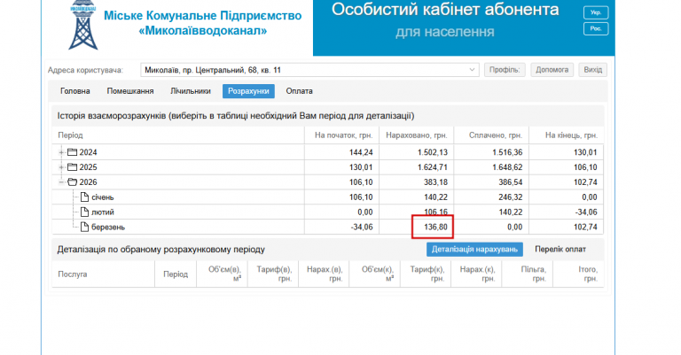Click the document icon beside січень
Image resolution: width=681 pixels, height=355 pixels.
(85, 197)
